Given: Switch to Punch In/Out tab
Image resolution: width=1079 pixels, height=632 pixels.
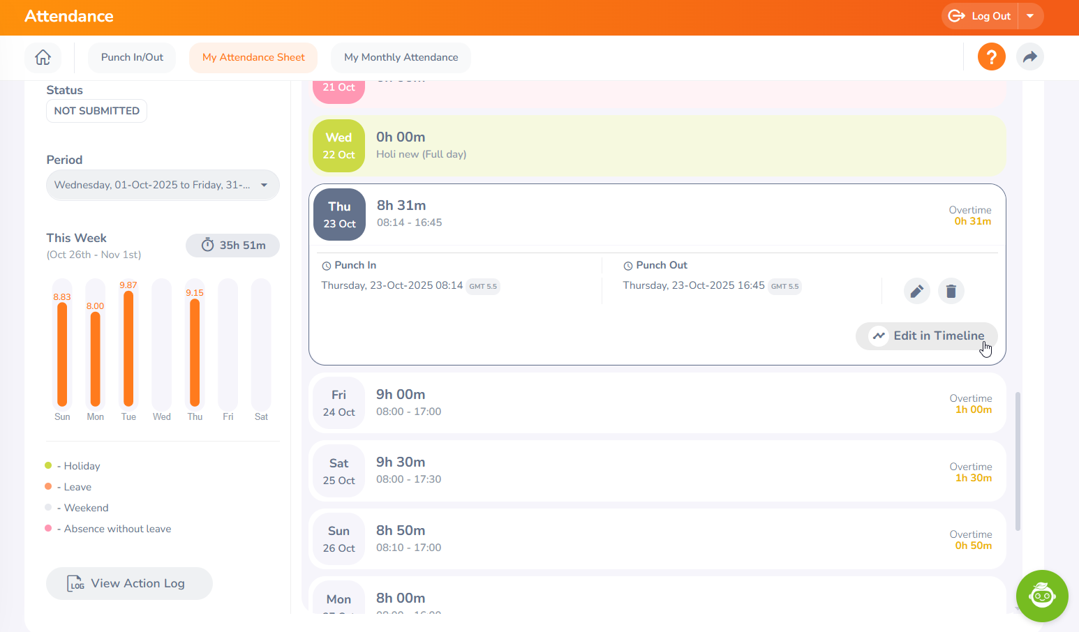Looking at the screenshot, I should click(x=132, y=57).
